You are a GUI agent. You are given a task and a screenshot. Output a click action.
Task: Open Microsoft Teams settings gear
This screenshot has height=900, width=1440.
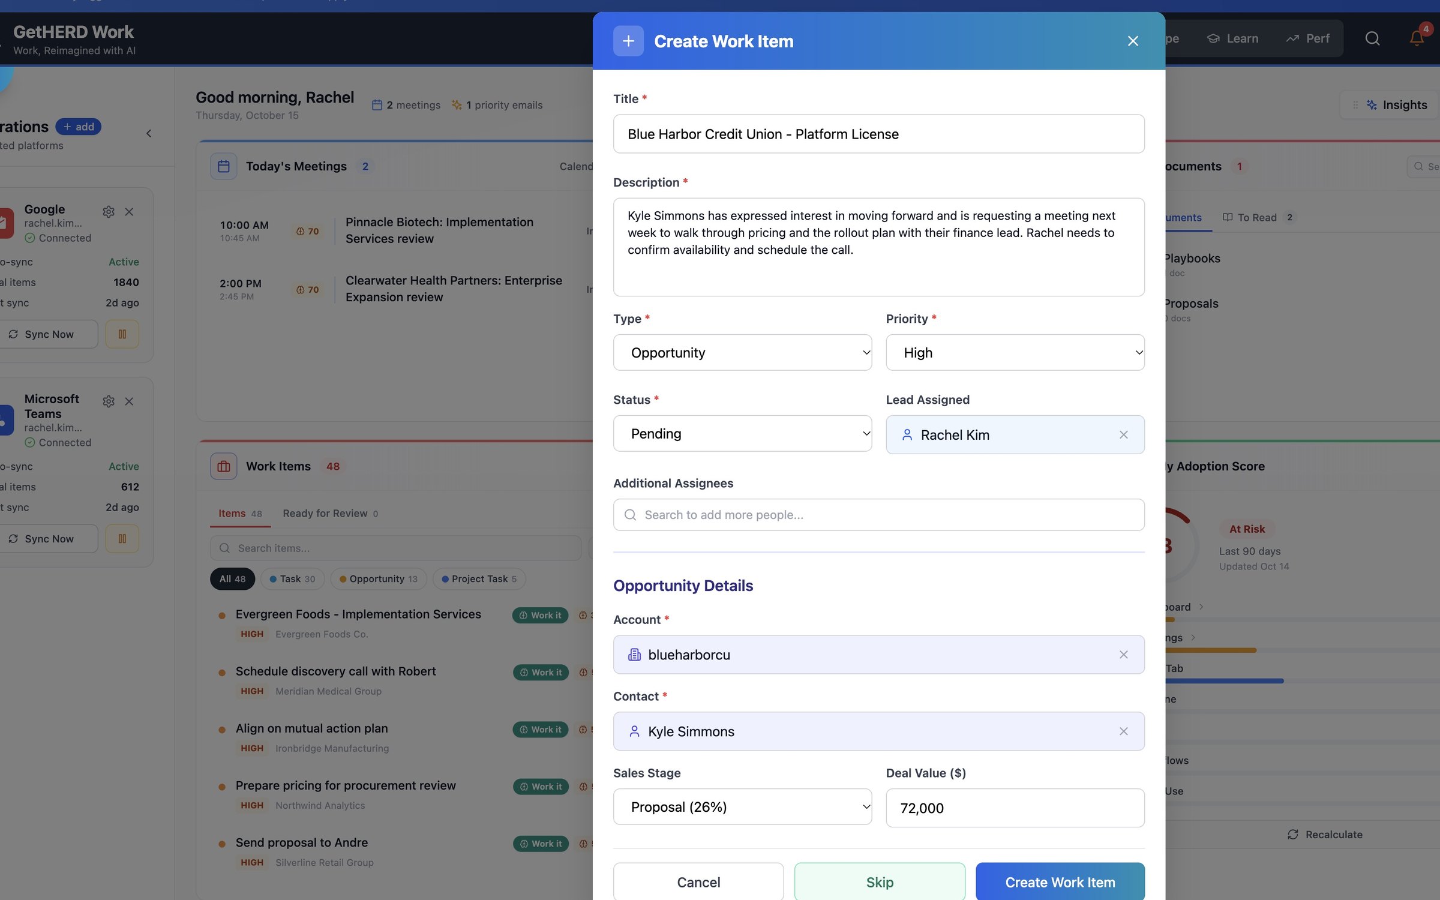tap(109, 401)
